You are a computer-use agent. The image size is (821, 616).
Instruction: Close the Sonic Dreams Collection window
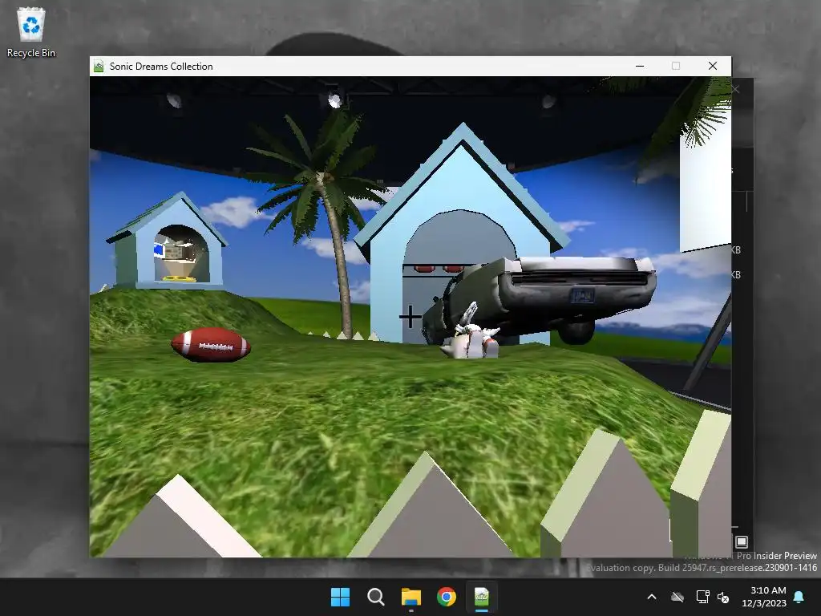(713, 66)
